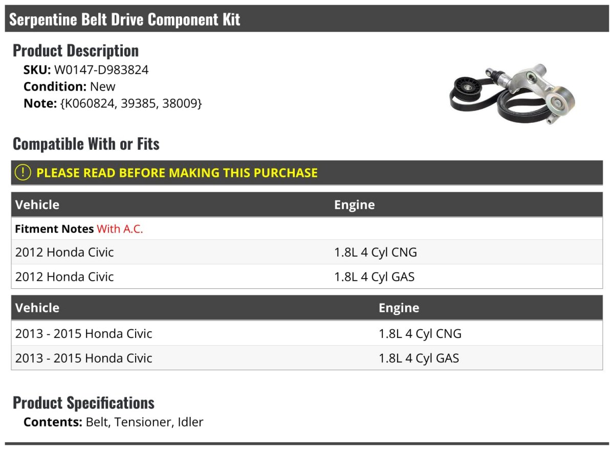Select the 2012 Honda Civic GAS row
The width and height of the screenshot is (614, 450).
point(307,277)
